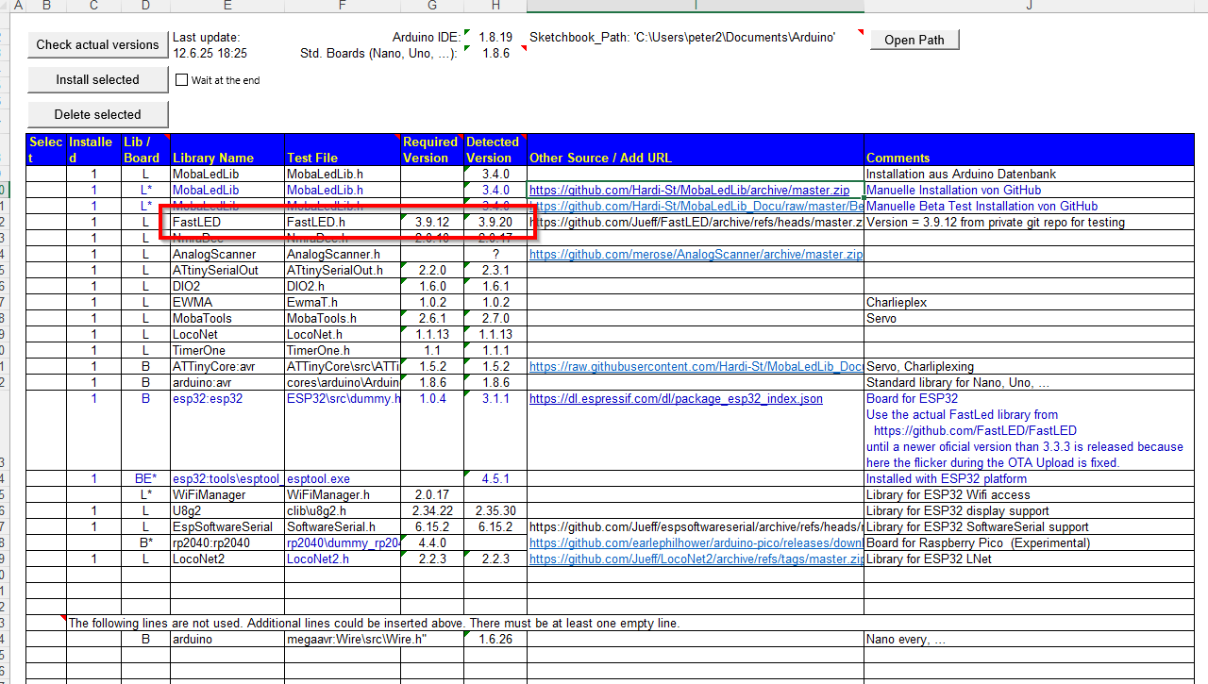Click the Open Path button
Viewport: 1208px width, 684px height.
914,40
